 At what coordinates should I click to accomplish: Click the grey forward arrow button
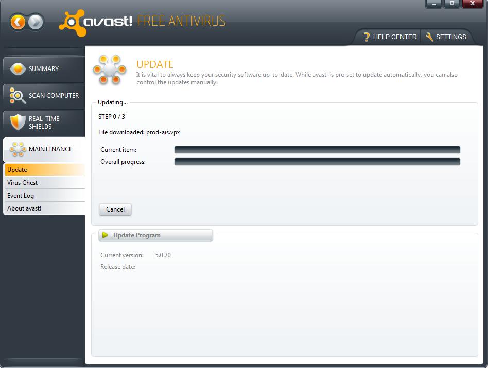click(36, 22)
